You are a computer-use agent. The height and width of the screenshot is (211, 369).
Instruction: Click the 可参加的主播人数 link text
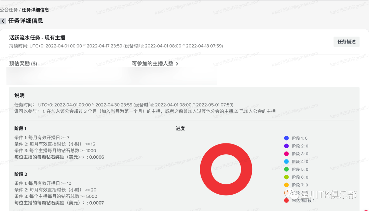click(x=152, y=64)
